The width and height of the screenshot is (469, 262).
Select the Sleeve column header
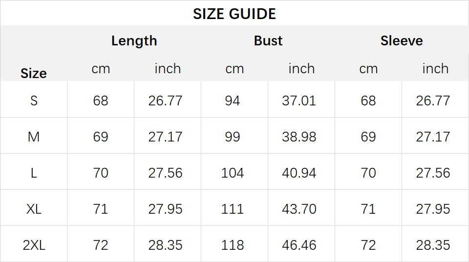pos(402,40)
